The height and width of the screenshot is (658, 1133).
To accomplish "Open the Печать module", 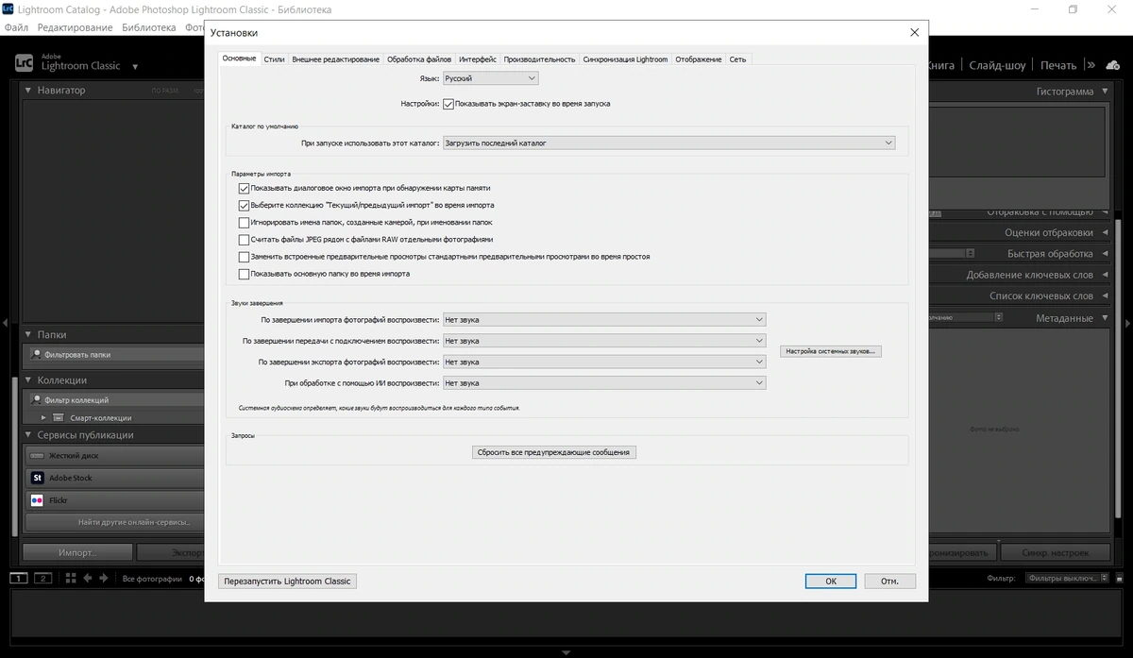I will (1058, 65).
